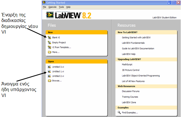The height and width of the screenshot is (117, 181).
Task: Open MathScript upgrade info
Action: (127, 65)
